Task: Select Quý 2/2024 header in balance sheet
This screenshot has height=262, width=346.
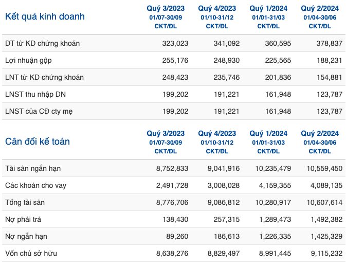Action: [320, 133]
